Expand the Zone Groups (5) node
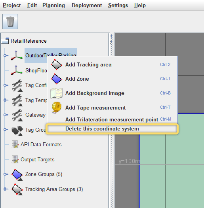This screenshot has width=204, height=208. pos(6,174)
